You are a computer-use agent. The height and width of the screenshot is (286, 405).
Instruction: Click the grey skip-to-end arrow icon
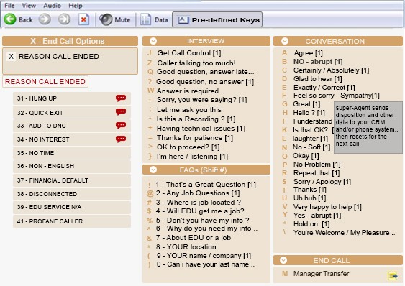click(x=64, y=19)
